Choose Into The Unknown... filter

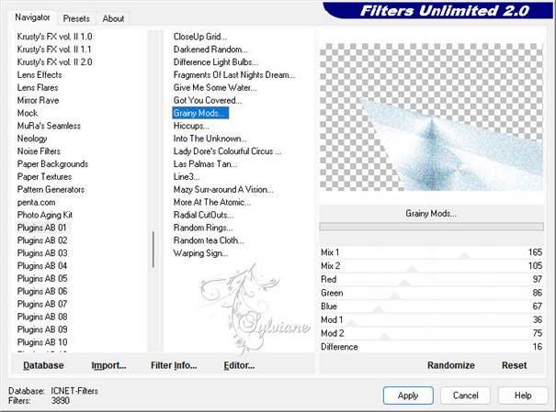pos(210,139)
